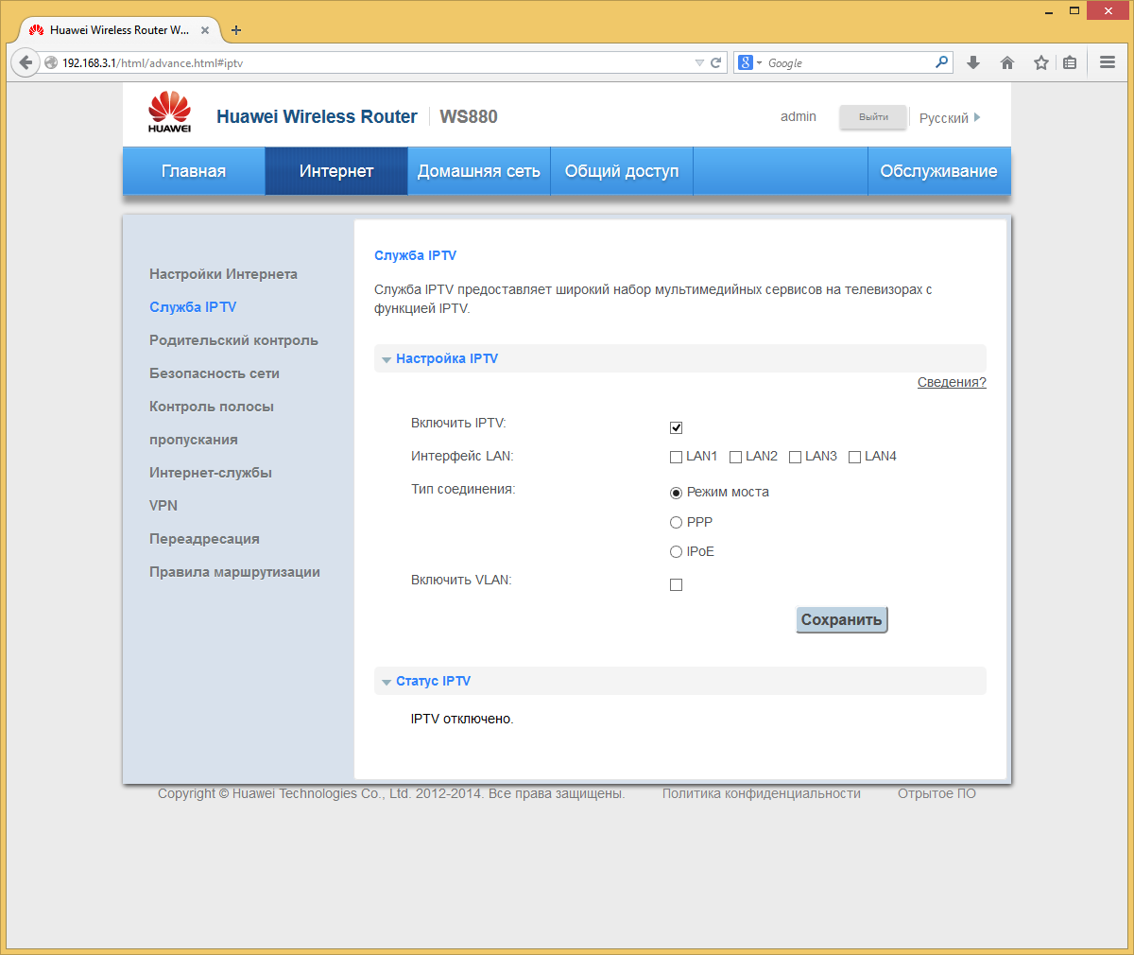Open the Общий доступ tab
Viewport: 1134px width, 955px height.
tap(622, 171)
